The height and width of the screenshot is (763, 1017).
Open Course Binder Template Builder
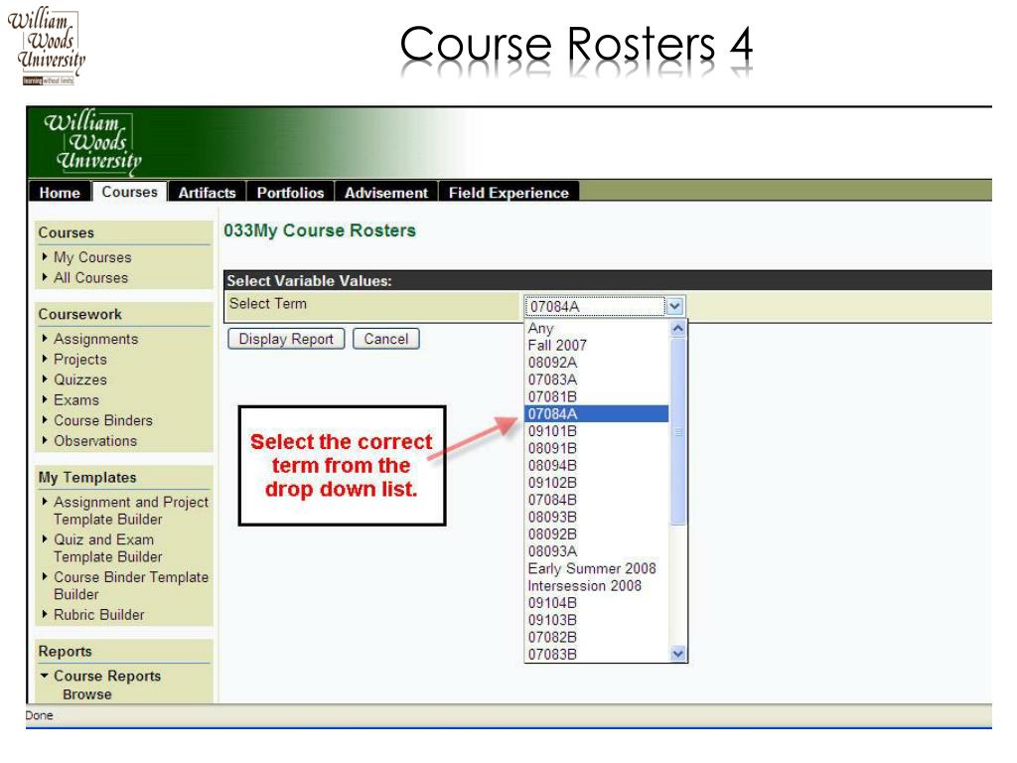[x=131, y=585]
